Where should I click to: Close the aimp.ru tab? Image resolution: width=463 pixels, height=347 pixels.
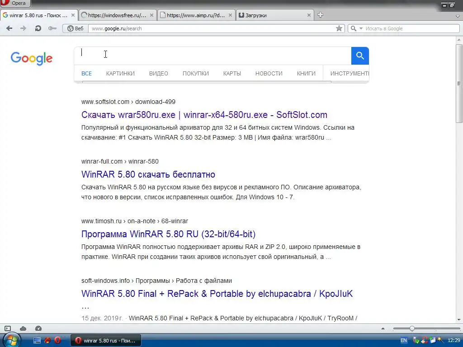click(230, 15)
